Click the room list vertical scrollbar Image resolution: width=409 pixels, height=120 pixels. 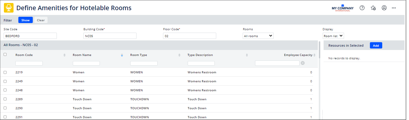(319, 49)
